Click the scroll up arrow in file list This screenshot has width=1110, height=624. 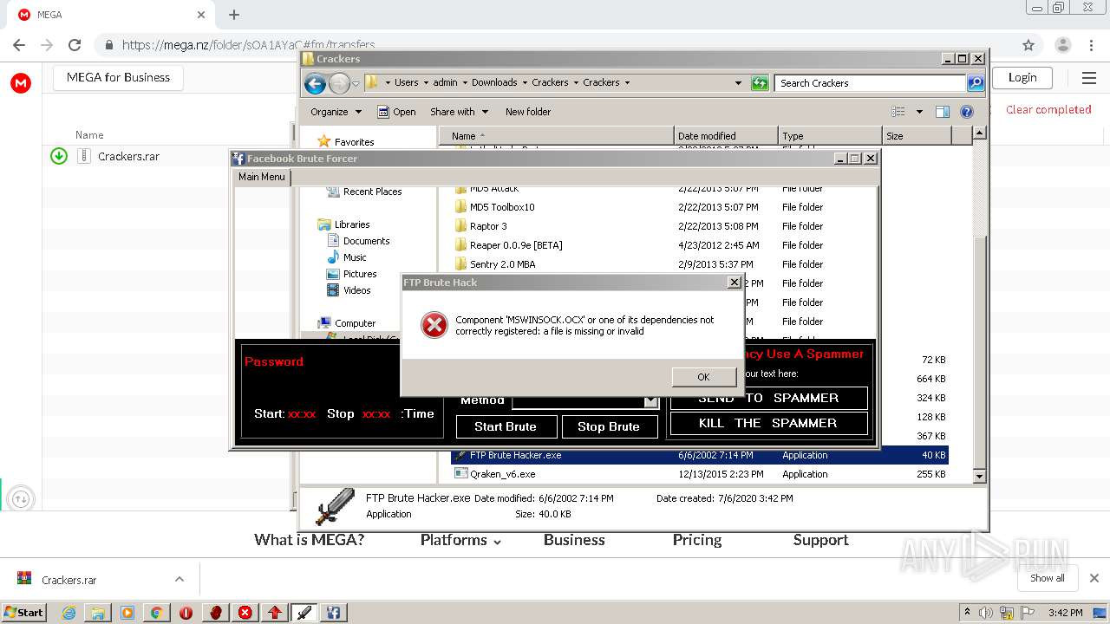pyautogui.click(x=979, y=133)
